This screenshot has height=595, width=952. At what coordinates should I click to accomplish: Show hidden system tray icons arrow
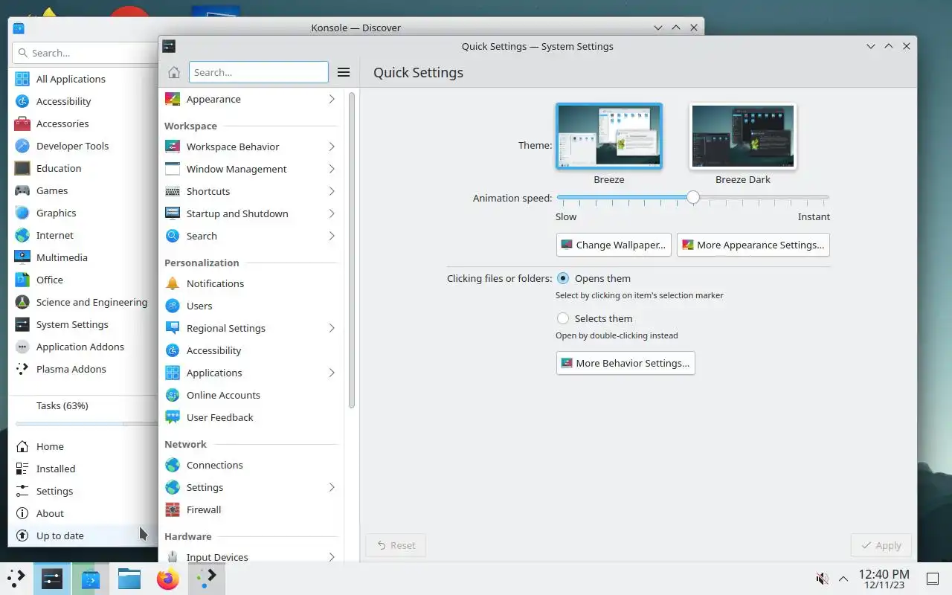[x=843, y=579]
